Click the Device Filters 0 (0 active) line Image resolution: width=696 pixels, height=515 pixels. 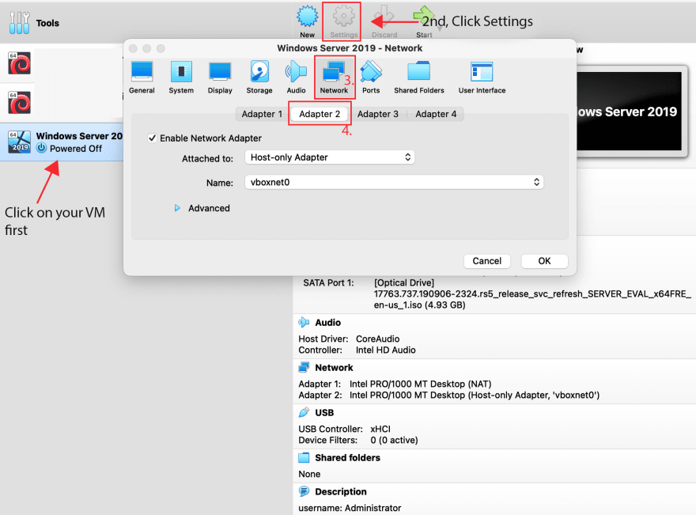pyautogui.click(x=358, y=440)
